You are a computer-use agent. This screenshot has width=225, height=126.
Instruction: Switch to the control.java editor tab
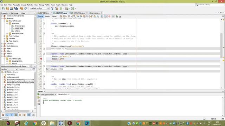pos(95,13)
